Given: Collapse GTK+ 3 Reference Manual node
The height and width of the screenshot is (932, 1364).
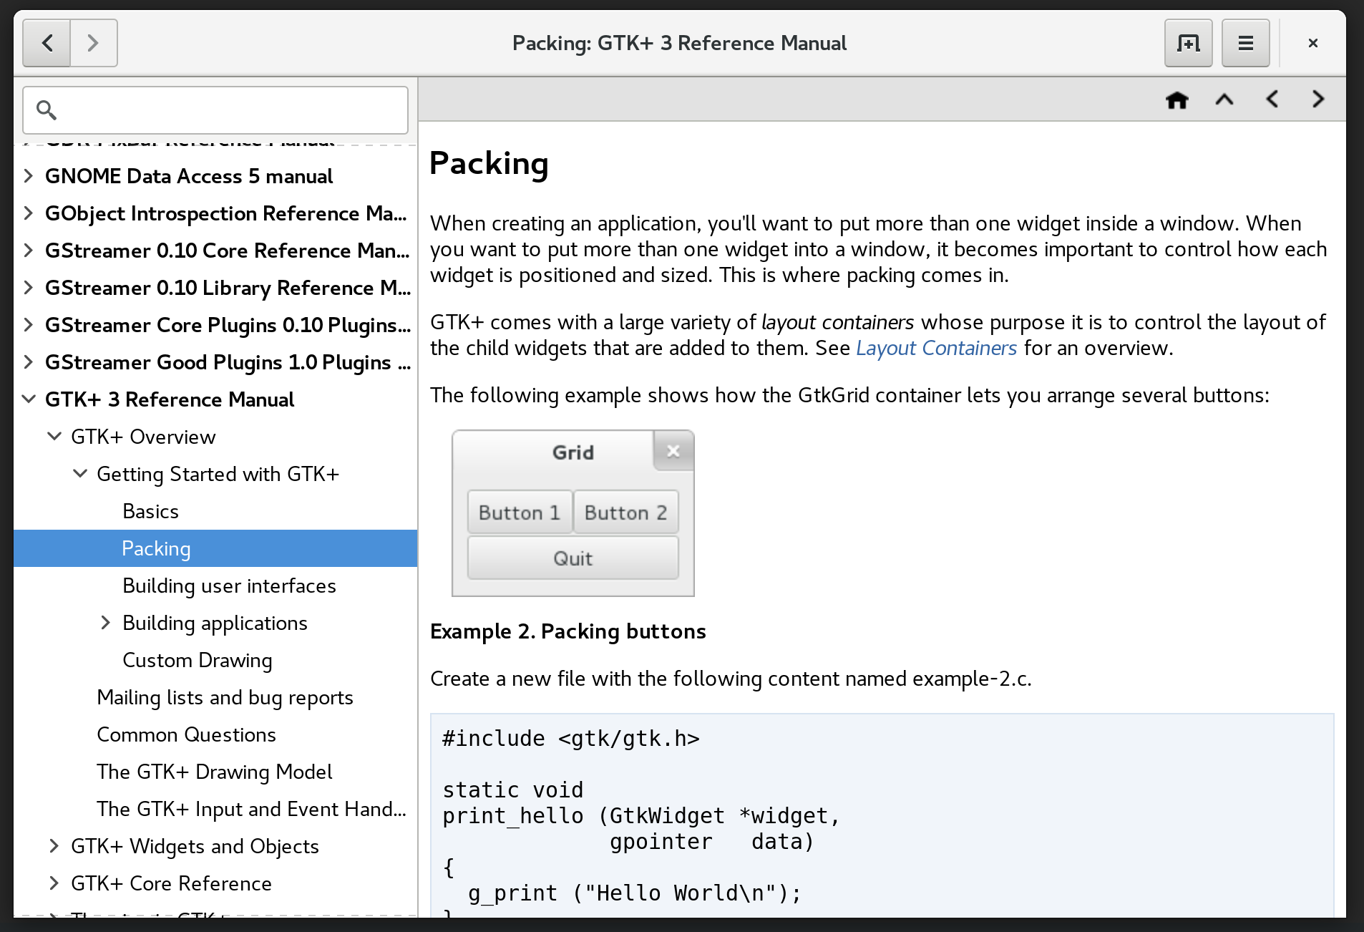Looking at the screenshot, I should coord(29,399).
